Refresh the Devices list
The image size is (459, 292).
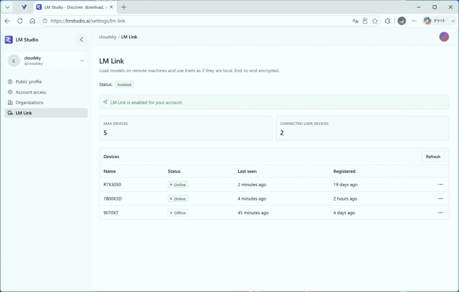(433, 156)
